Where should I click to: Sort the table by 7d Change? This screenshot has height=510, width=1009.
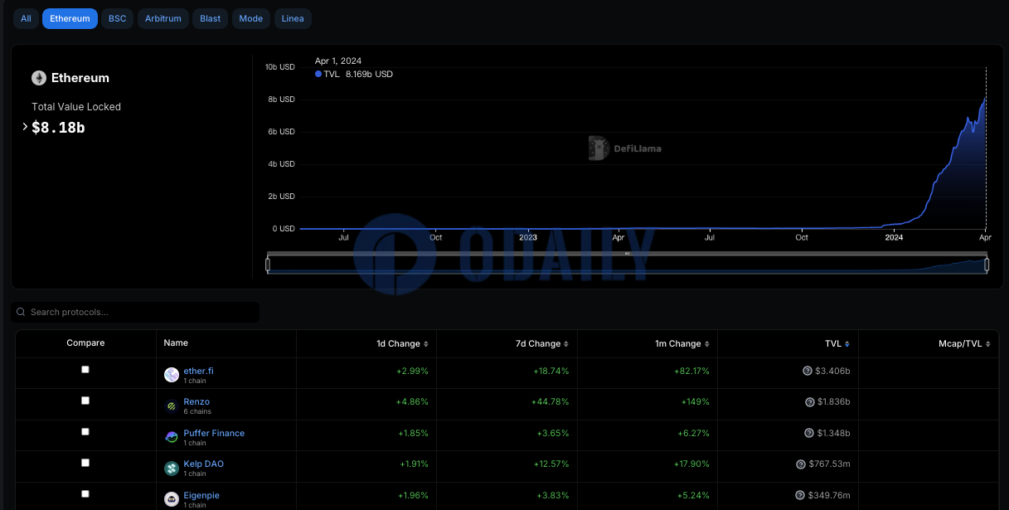[x=543, y=343]
